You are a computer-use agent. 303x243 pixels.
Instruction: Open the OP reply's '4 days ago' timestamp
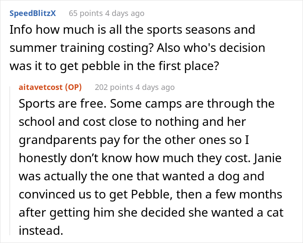[155, 87]
